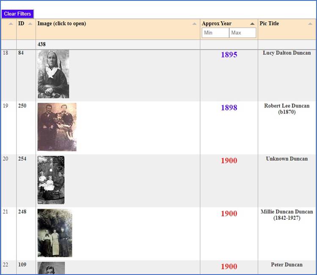Sort the ID column using its arrow
Viewport: 317px width, 275px height.
pyautogui.click(x=30, y=24)
